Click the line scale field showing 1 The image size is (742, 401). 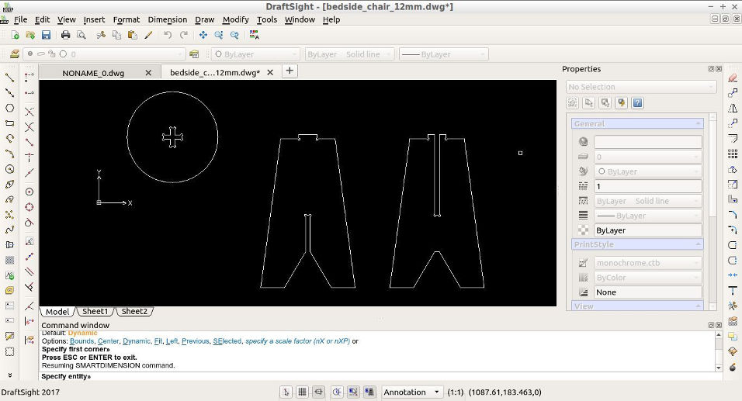(x=648, y=186)
